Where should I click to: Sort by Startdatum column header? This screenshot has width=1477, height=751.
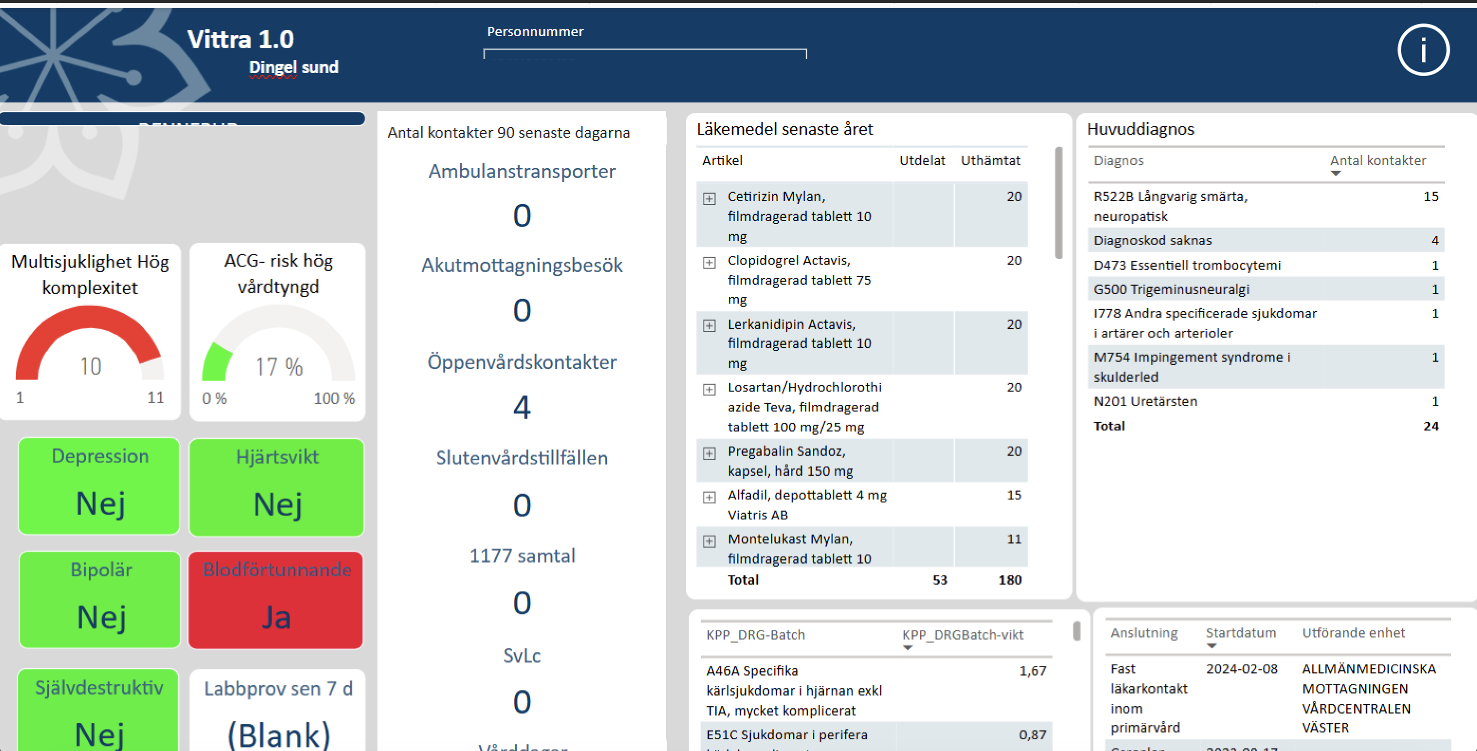tap(1241, 633)
